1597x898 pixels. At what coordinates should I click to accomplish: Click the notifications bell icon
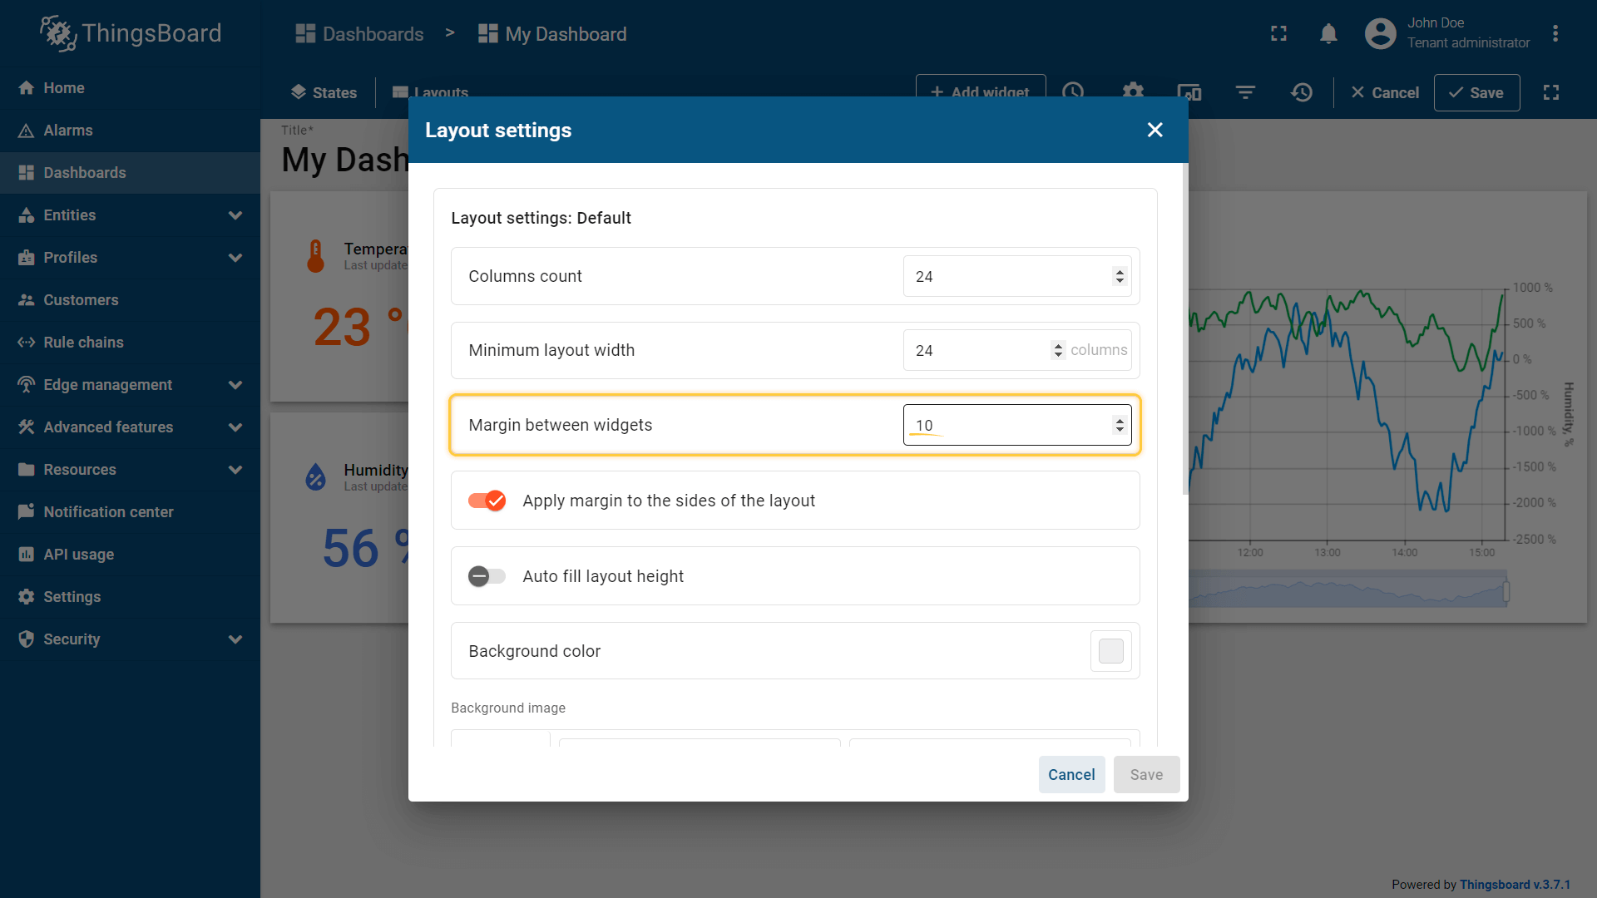click(1328, 34)
